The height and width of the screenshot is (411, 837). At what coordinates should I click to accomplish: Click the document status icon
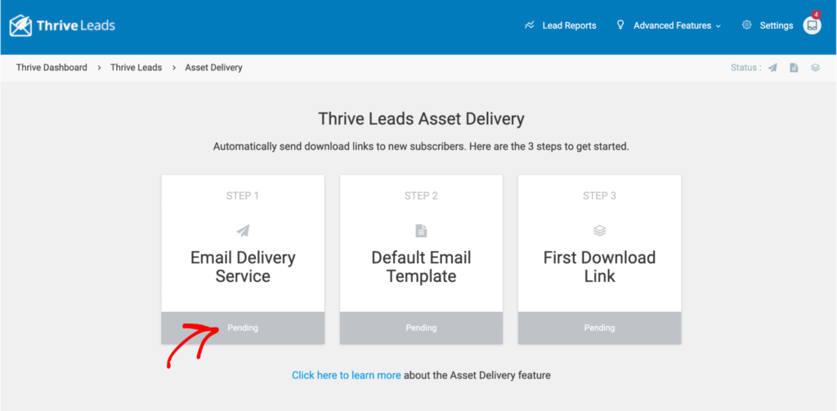tap(794, 68)
